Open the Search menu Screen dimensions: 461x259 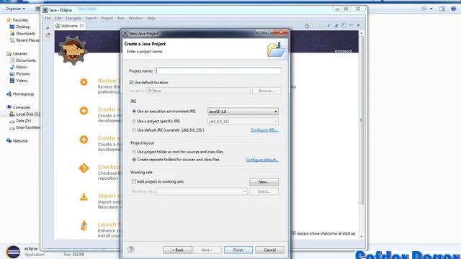[91, 18]
